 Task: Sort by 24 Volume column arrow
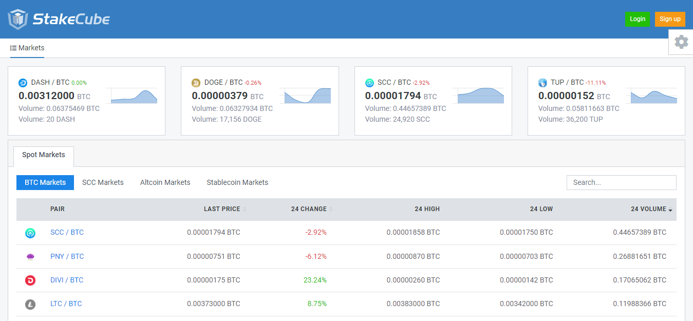click(x=670, y=210)
